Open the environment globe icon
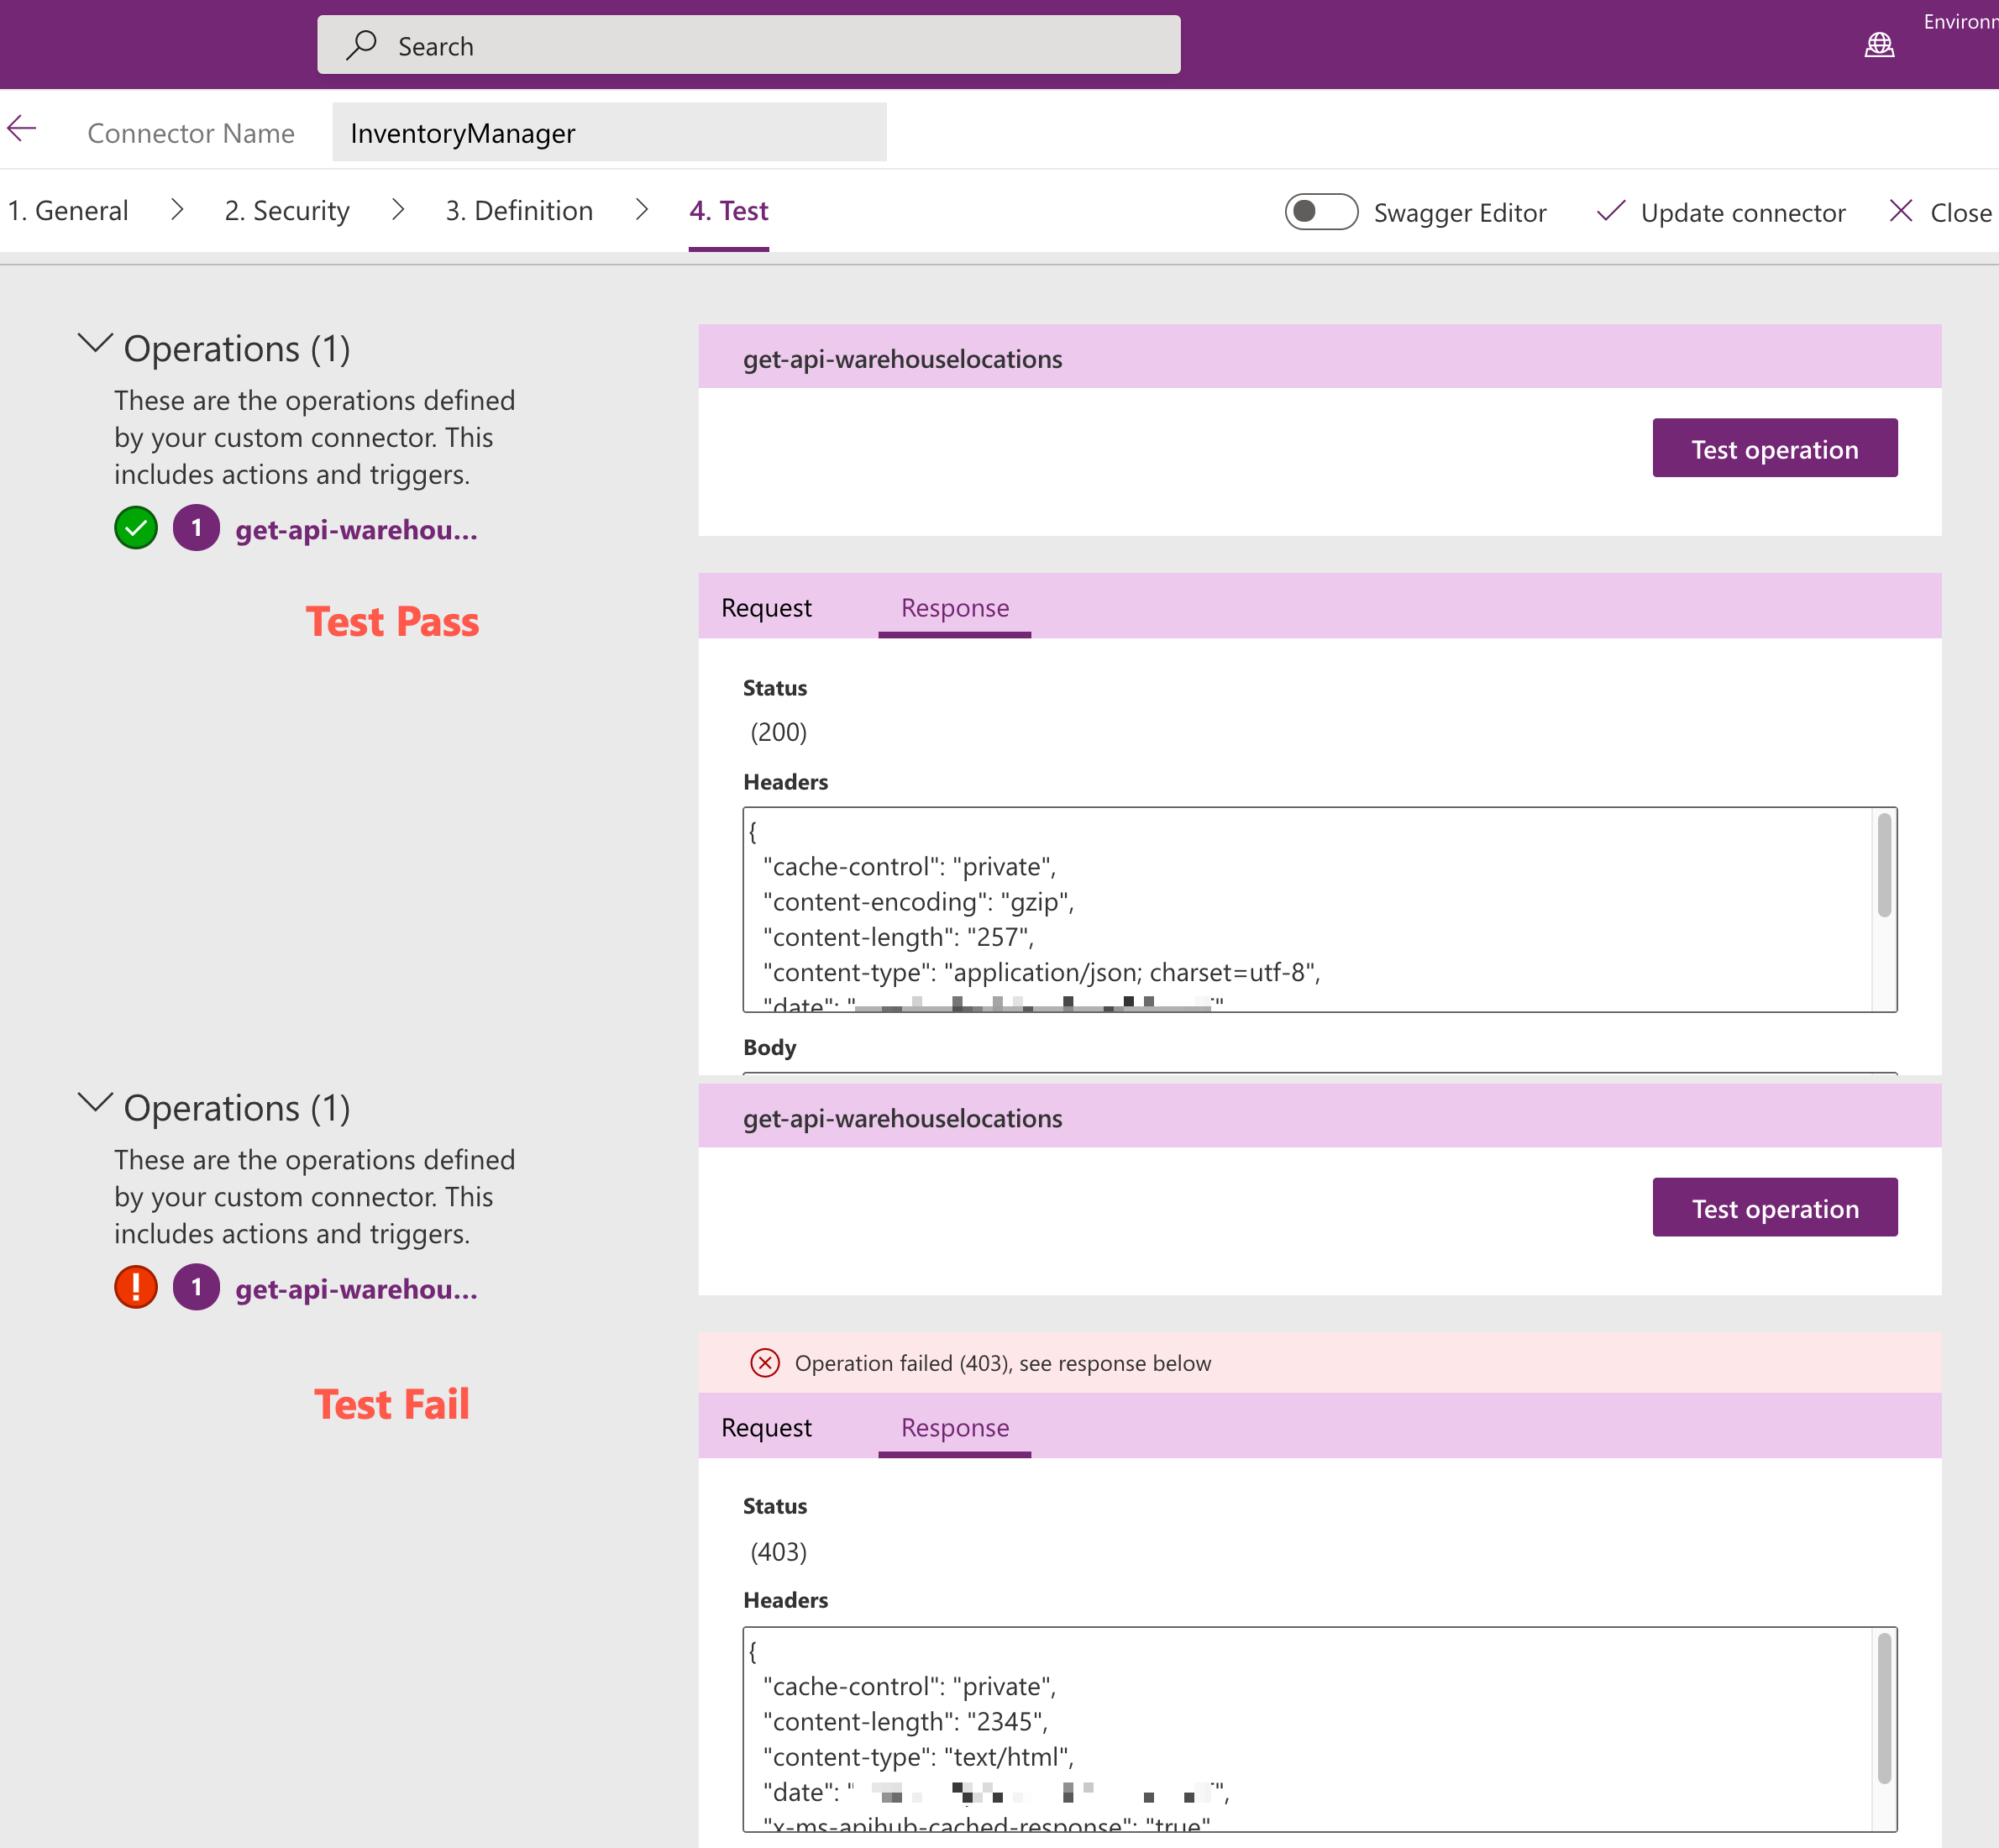This screenshot has width=1999, height=1848. coord(1879,45)
